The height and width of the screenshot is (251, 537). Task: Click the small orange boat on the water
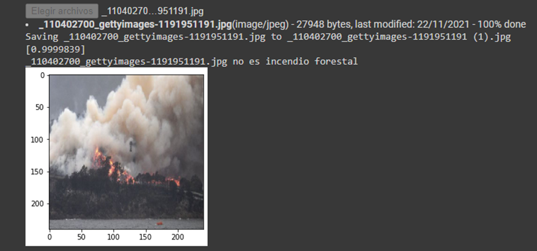(159, 224)
